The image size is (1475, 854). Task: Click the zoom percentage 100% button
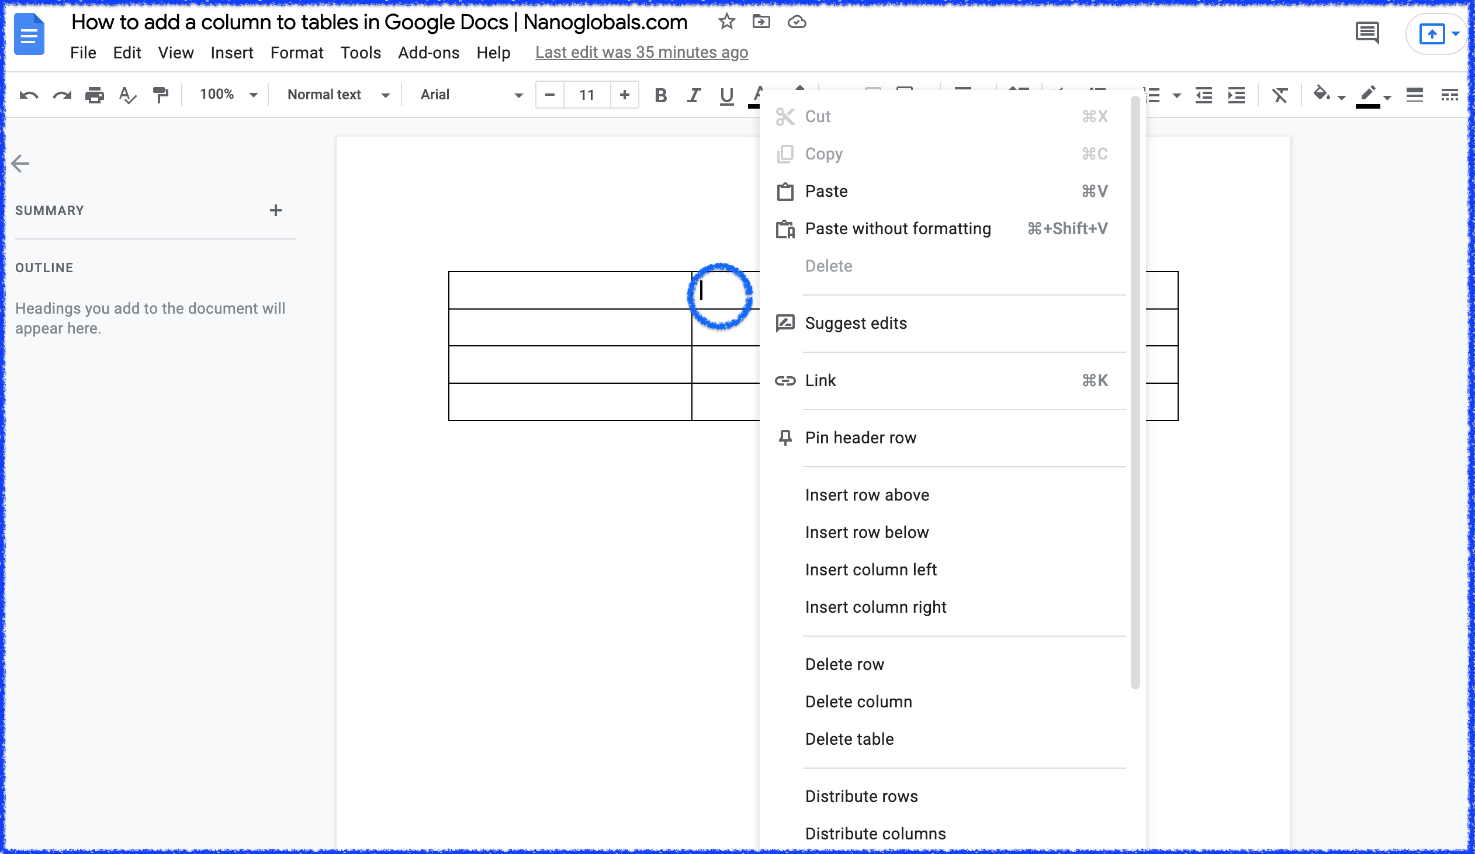click(x=223, y=95)
